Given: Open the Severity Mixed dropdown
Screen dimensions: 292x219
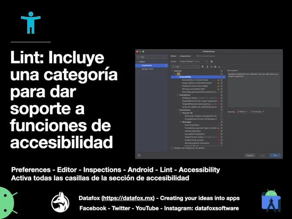Looking at the screenshot, I should [x=242, y=112].
